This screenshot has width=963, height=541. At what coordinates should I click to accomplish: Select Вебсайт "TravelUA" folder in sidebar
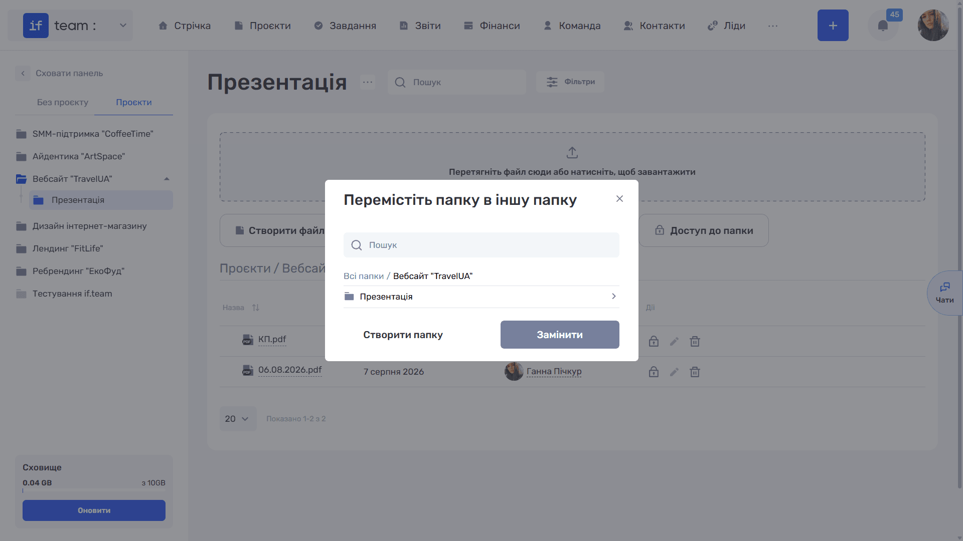(72, 179)
